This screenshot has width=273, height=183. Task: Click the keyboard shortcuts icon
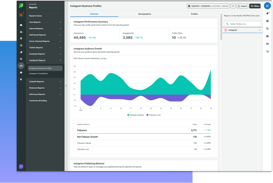tap(267, 44)
